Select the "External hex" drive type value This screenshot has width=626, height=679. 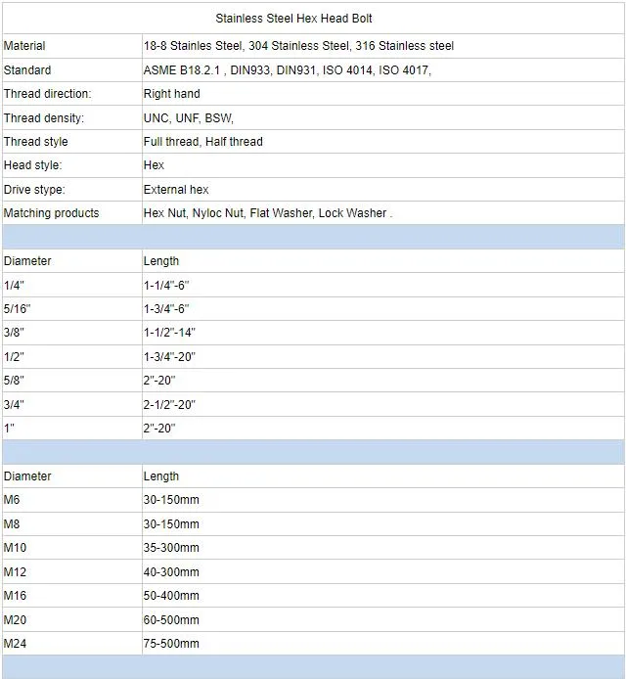[x=176, y=190]
